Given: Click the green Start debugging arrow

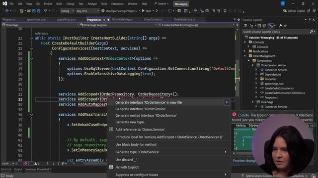Looking at the screenshot, I should coord(143,11).
